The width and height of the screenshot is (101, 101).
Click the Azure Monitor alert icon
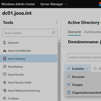[x=5, y=74]
